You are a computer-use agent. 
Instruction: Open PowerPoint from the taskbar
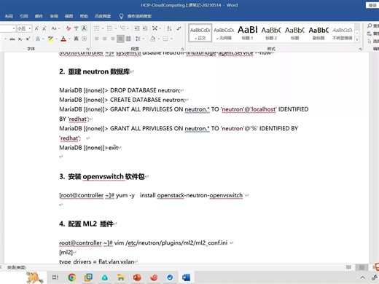point(137,277)
